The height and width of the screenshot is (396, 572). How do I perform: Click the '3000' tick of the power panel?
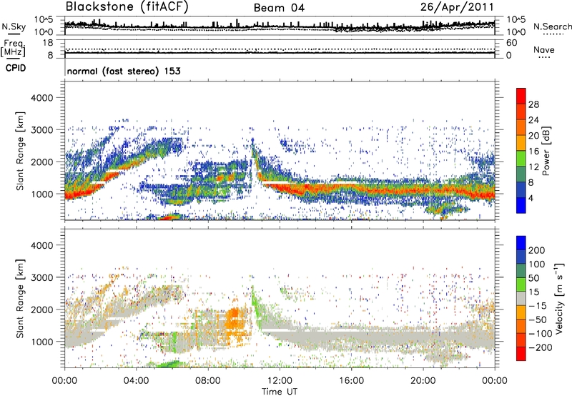point(41,130)
